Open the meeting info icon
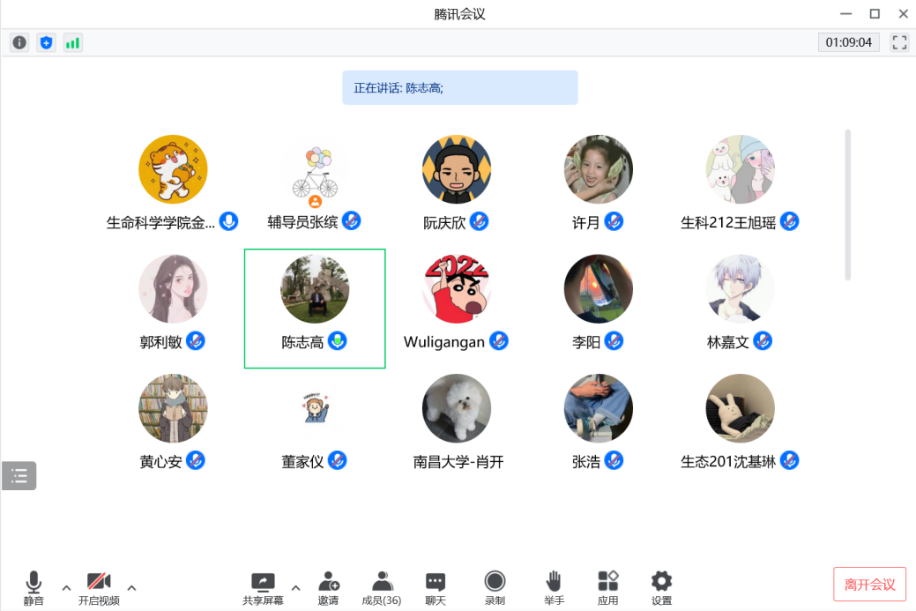Image resolution: width=916 pixels, height=611 pixels. [19, 42]
